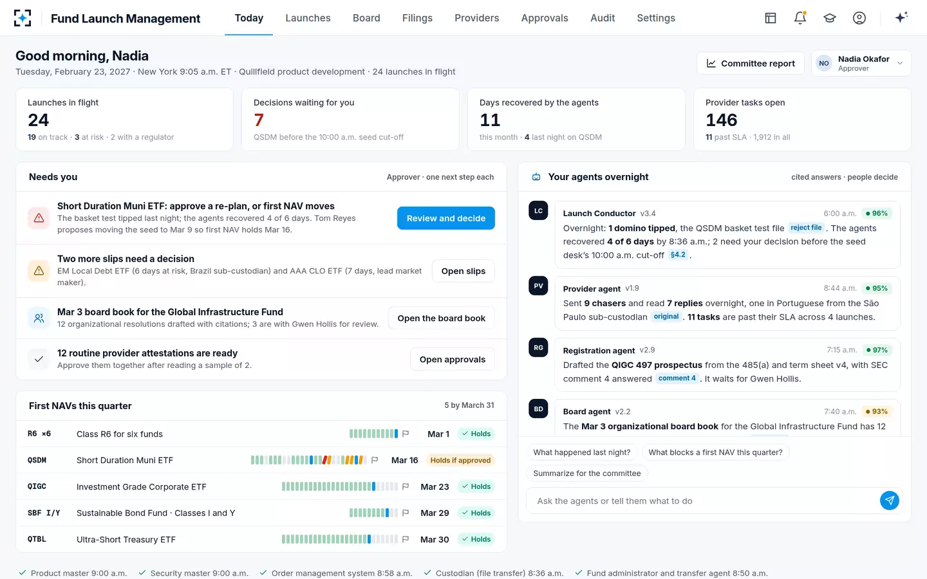Click the robot icon beside Your agents overnight
This screenshot has width=927, height=579.
536,177
